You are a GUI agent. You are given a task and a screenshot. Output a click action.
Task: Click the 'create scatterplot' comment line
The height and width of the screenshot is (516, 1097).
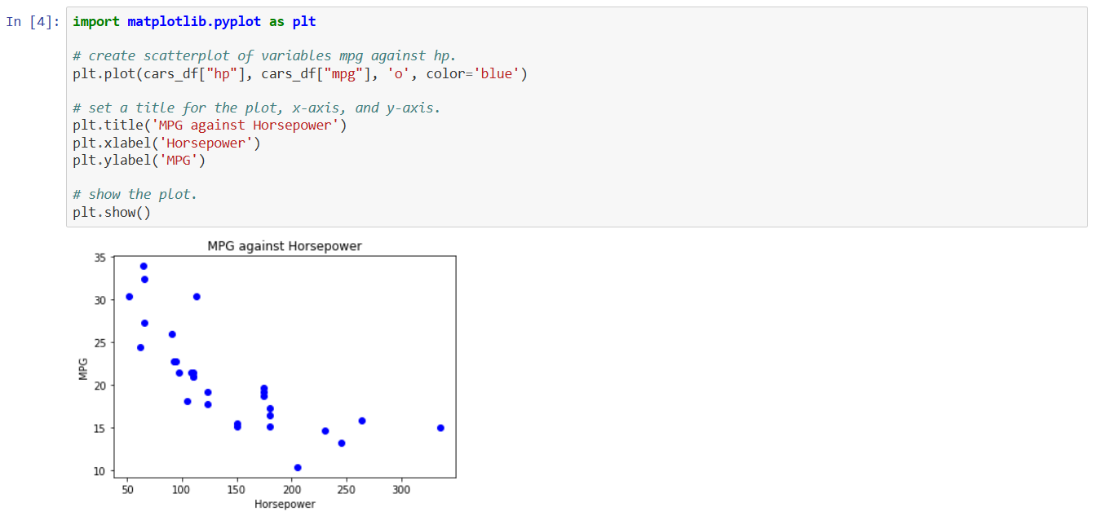[263, 56]
